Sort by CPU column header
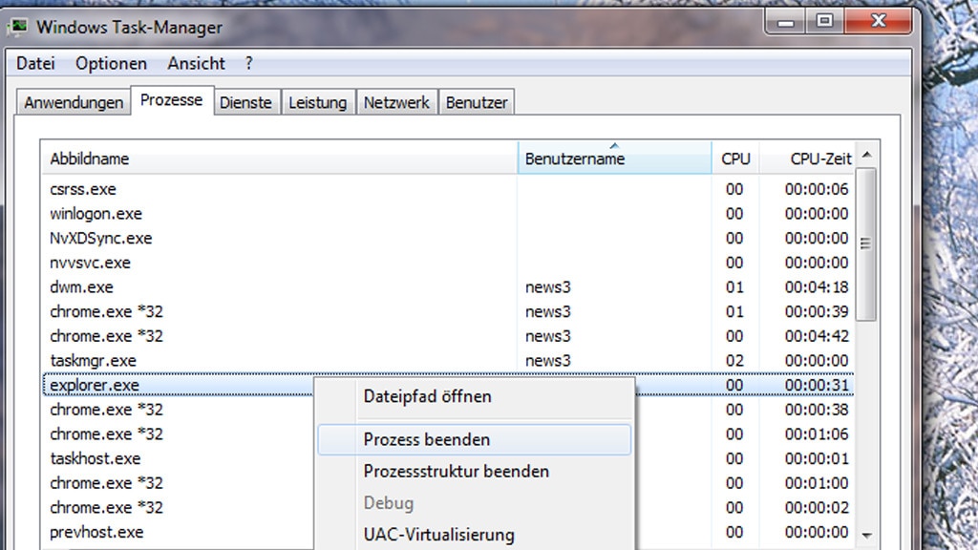Viewport: 978px width, 550px height. click(x=735, y=159)
